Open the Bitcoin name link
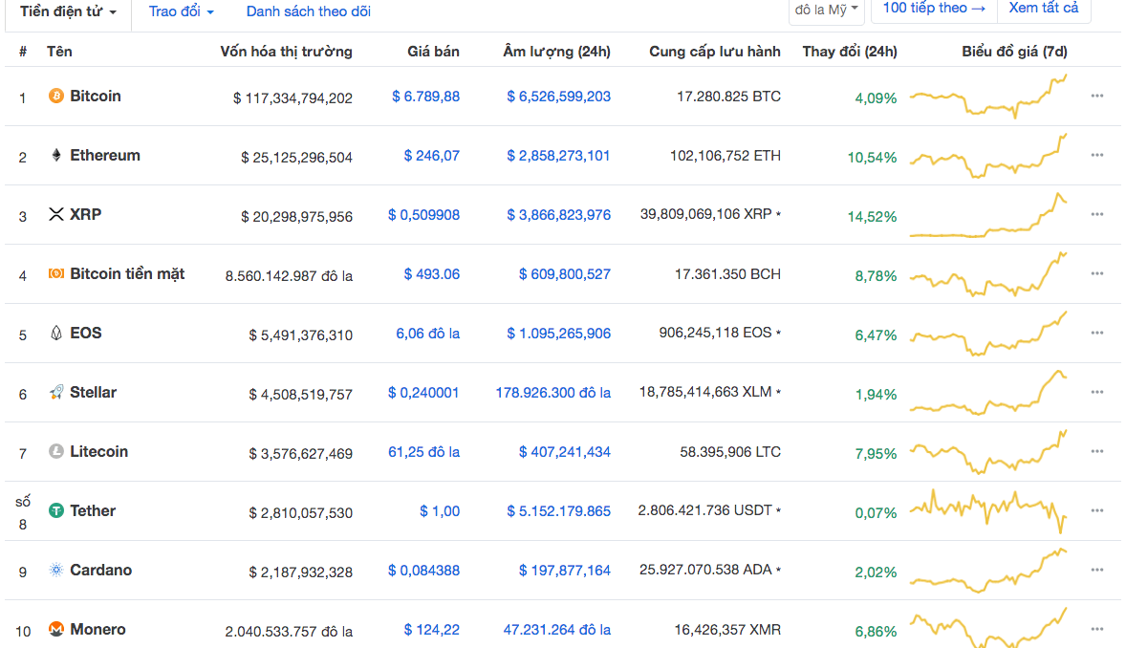 [x=96, y=96]
